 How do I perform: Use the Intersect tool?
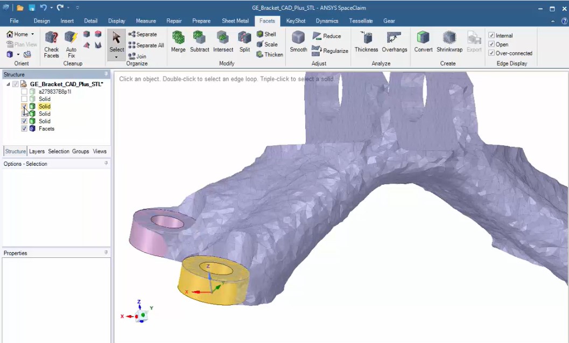223,42
